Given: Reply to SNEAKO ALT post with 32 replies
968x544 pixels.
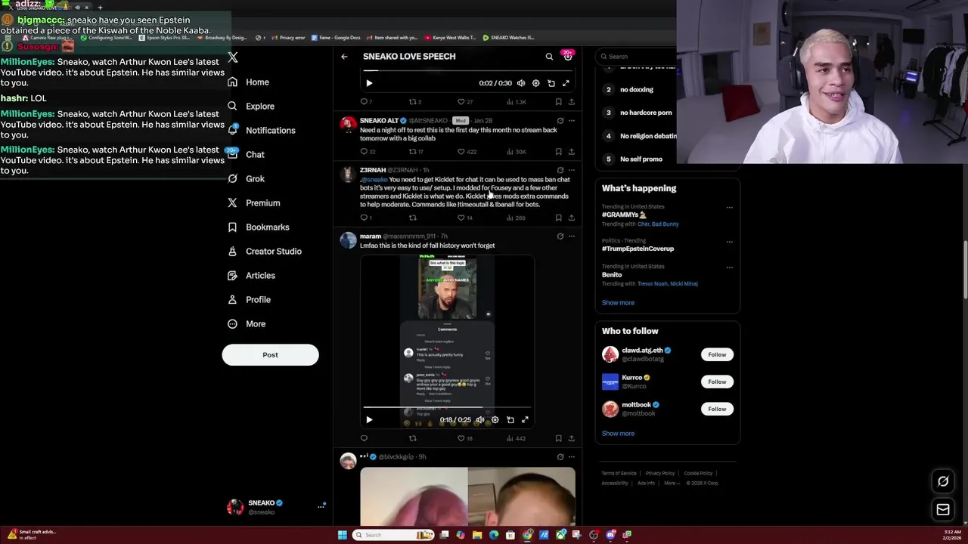Looking at the screenshot, I should pos(368,152).
